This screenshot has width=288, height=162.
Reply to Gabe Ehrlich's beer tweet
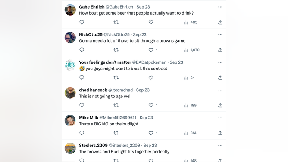pyautogui.click(x=82, y=22)
